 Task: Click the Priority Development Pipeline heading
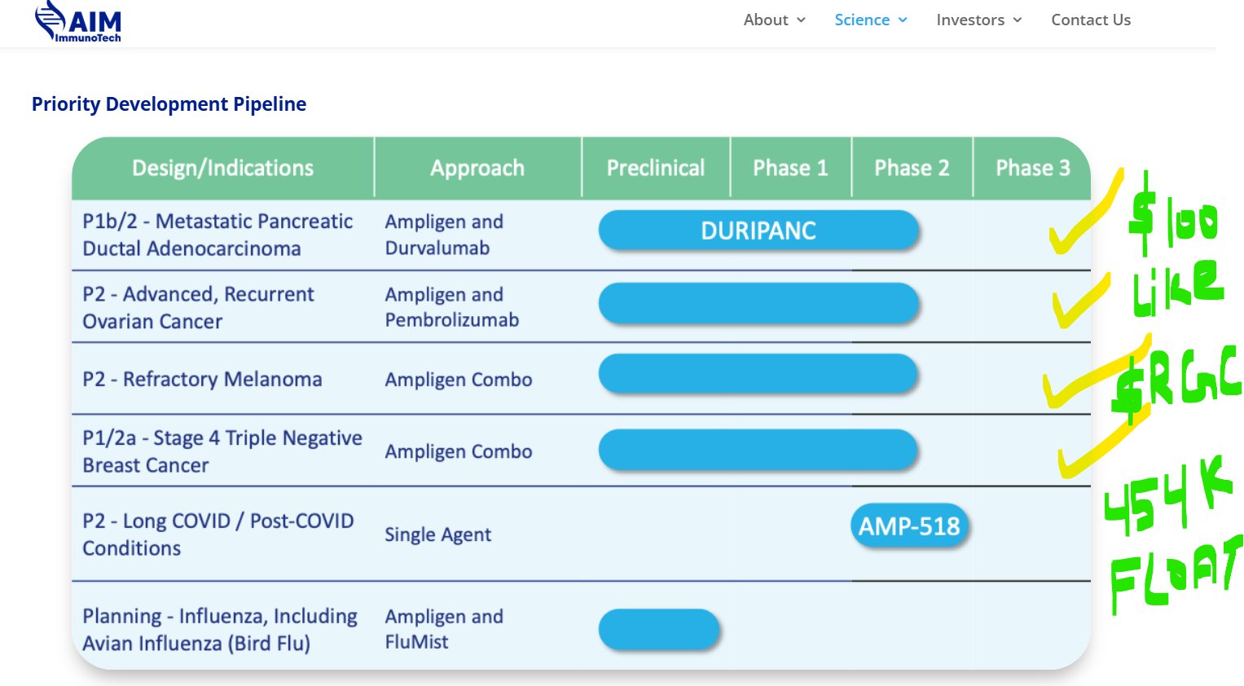coord(169,104)
